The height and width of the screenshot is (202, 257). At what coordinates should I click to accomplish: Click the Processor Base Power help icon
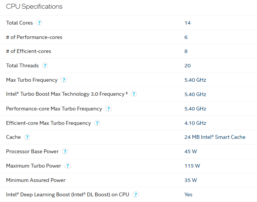pos(65,151)
